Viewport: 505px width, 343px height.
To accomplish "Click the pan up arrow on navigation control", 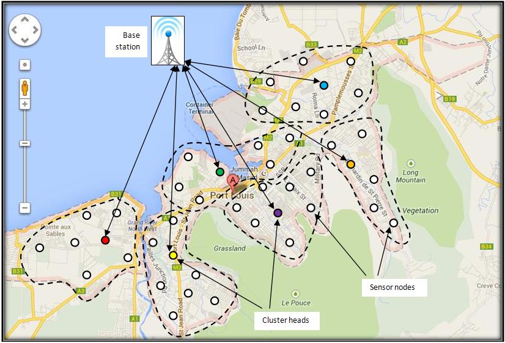I will [24, 19].
